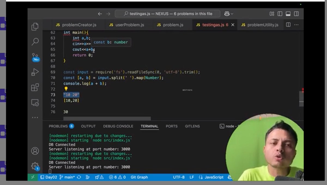Toggle the secondary side bar
327x185 pixels.
click(x=296, y=14)
